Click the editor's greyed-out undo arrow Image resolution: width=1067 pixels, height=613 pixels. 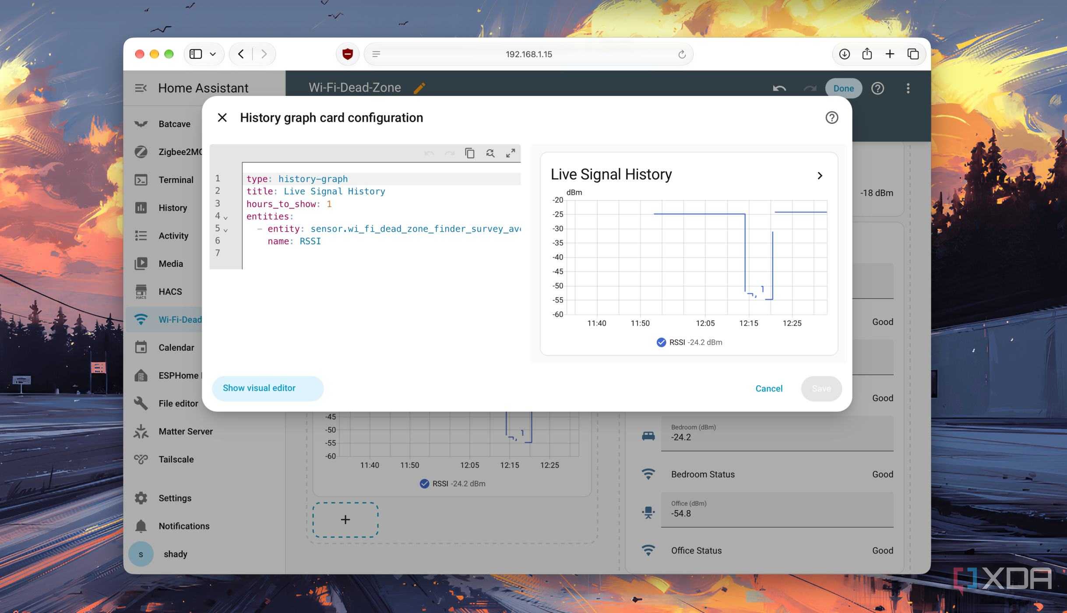tap(429, 153)
